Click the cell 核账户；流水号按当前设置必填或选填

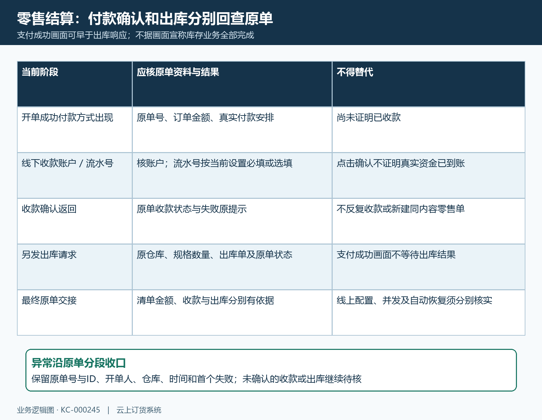coord(232,175)
